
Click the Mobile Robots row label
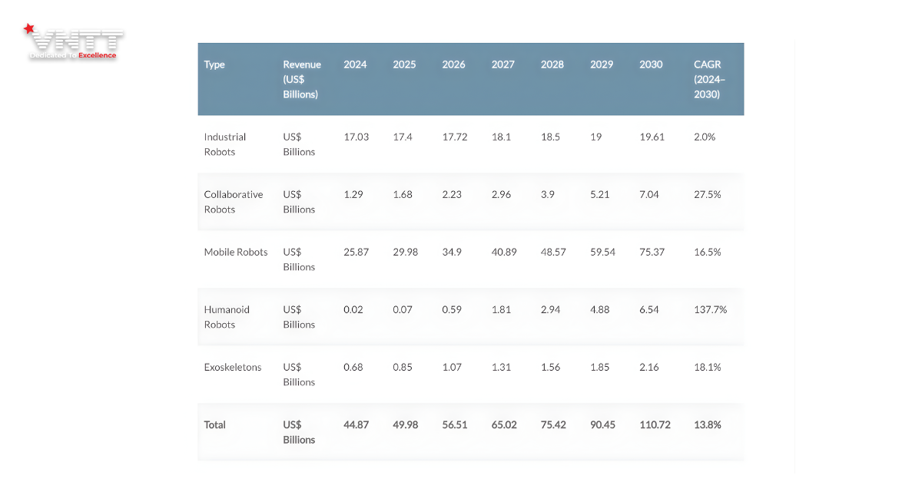[236, 252]
